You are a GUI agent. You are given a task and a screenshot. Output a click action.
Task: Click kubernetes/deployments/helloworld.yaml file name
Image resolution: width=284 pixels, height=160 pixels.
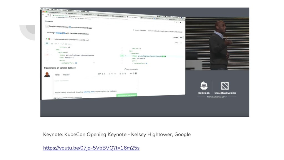[72, 39]
